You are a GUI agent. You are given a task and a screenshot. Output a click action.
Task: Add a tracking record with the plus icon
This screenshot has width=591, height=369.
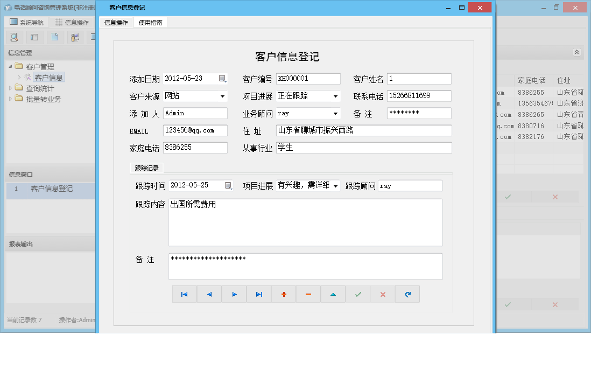pos(284,294)
